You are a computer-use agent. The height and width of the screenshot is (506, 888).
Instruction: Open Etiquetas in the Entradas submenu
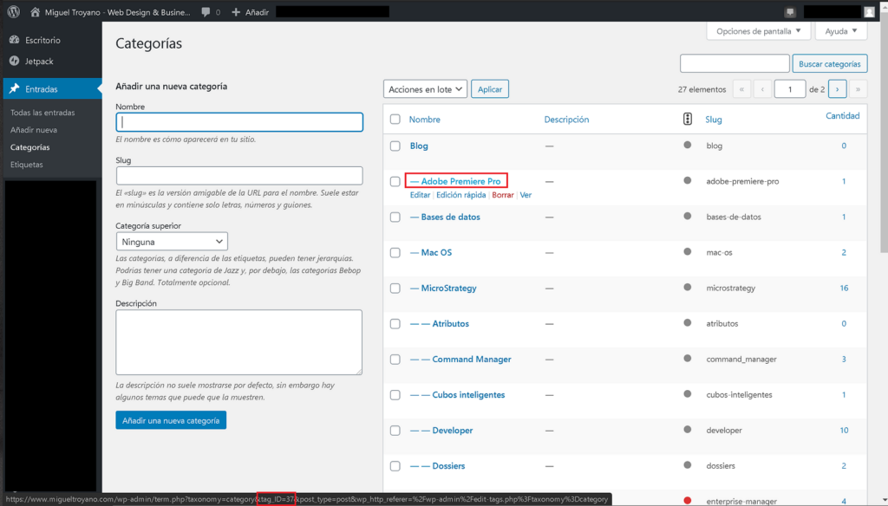click(x=27, y=165)
